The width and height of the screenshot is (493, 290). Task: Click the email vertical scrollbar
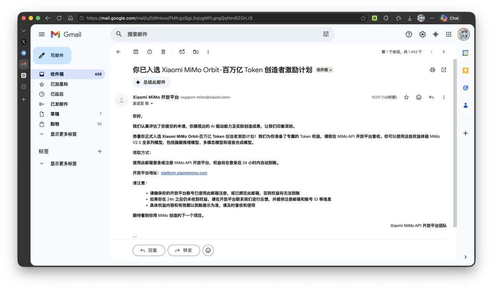pos(455,144)
